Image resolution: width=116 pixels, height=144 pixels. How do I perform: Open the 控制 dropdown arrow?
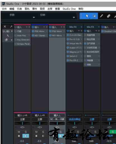pos(74,17)
